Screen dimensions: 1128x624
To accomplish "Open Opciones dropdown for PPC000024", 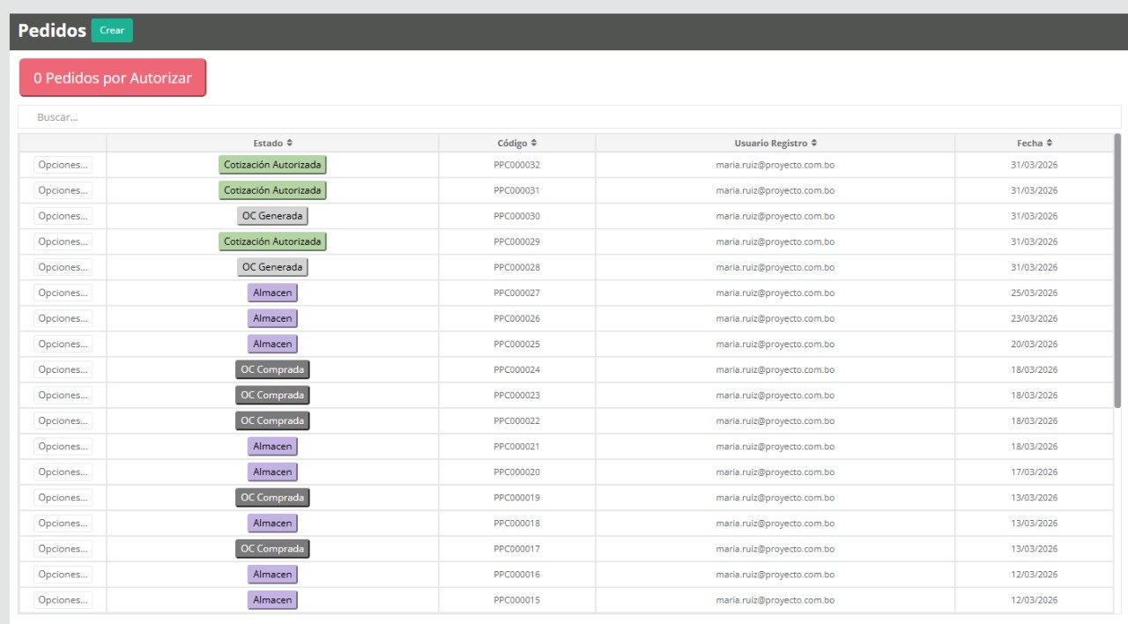I will coord(63,369).
